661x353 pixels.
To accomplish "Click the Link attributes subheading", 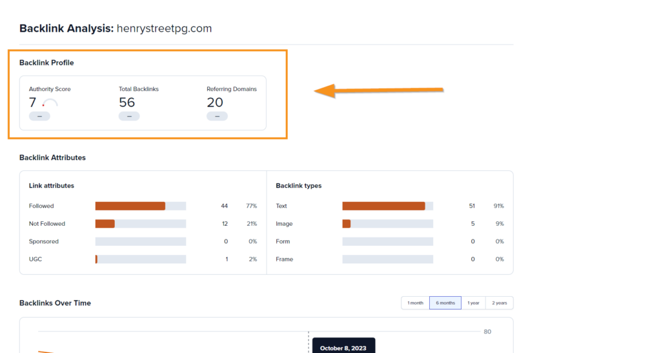I will tap(52, 186).
